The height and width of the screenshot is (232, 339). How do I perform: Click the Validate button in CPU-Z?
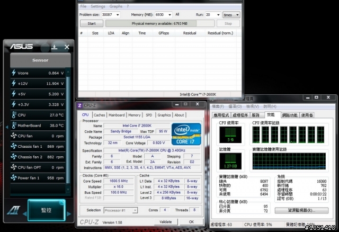click(166, 221)
